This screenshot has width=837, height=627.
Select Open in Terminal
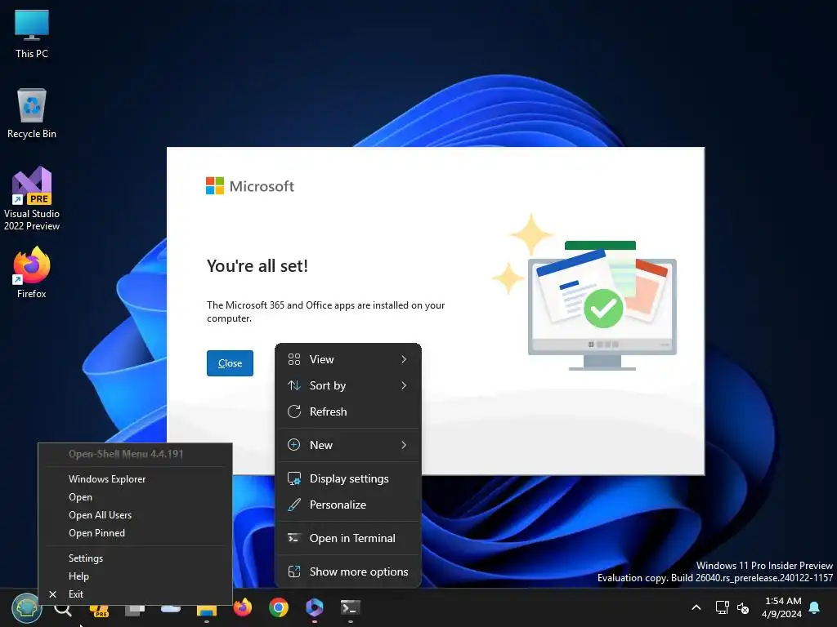point(348,539)
